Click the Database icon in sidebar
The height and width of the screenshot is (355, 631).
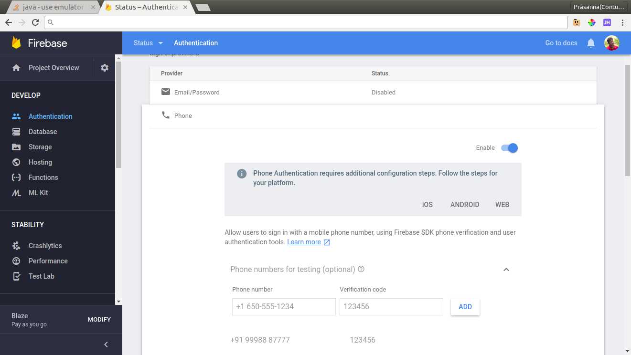click(16, 132)
